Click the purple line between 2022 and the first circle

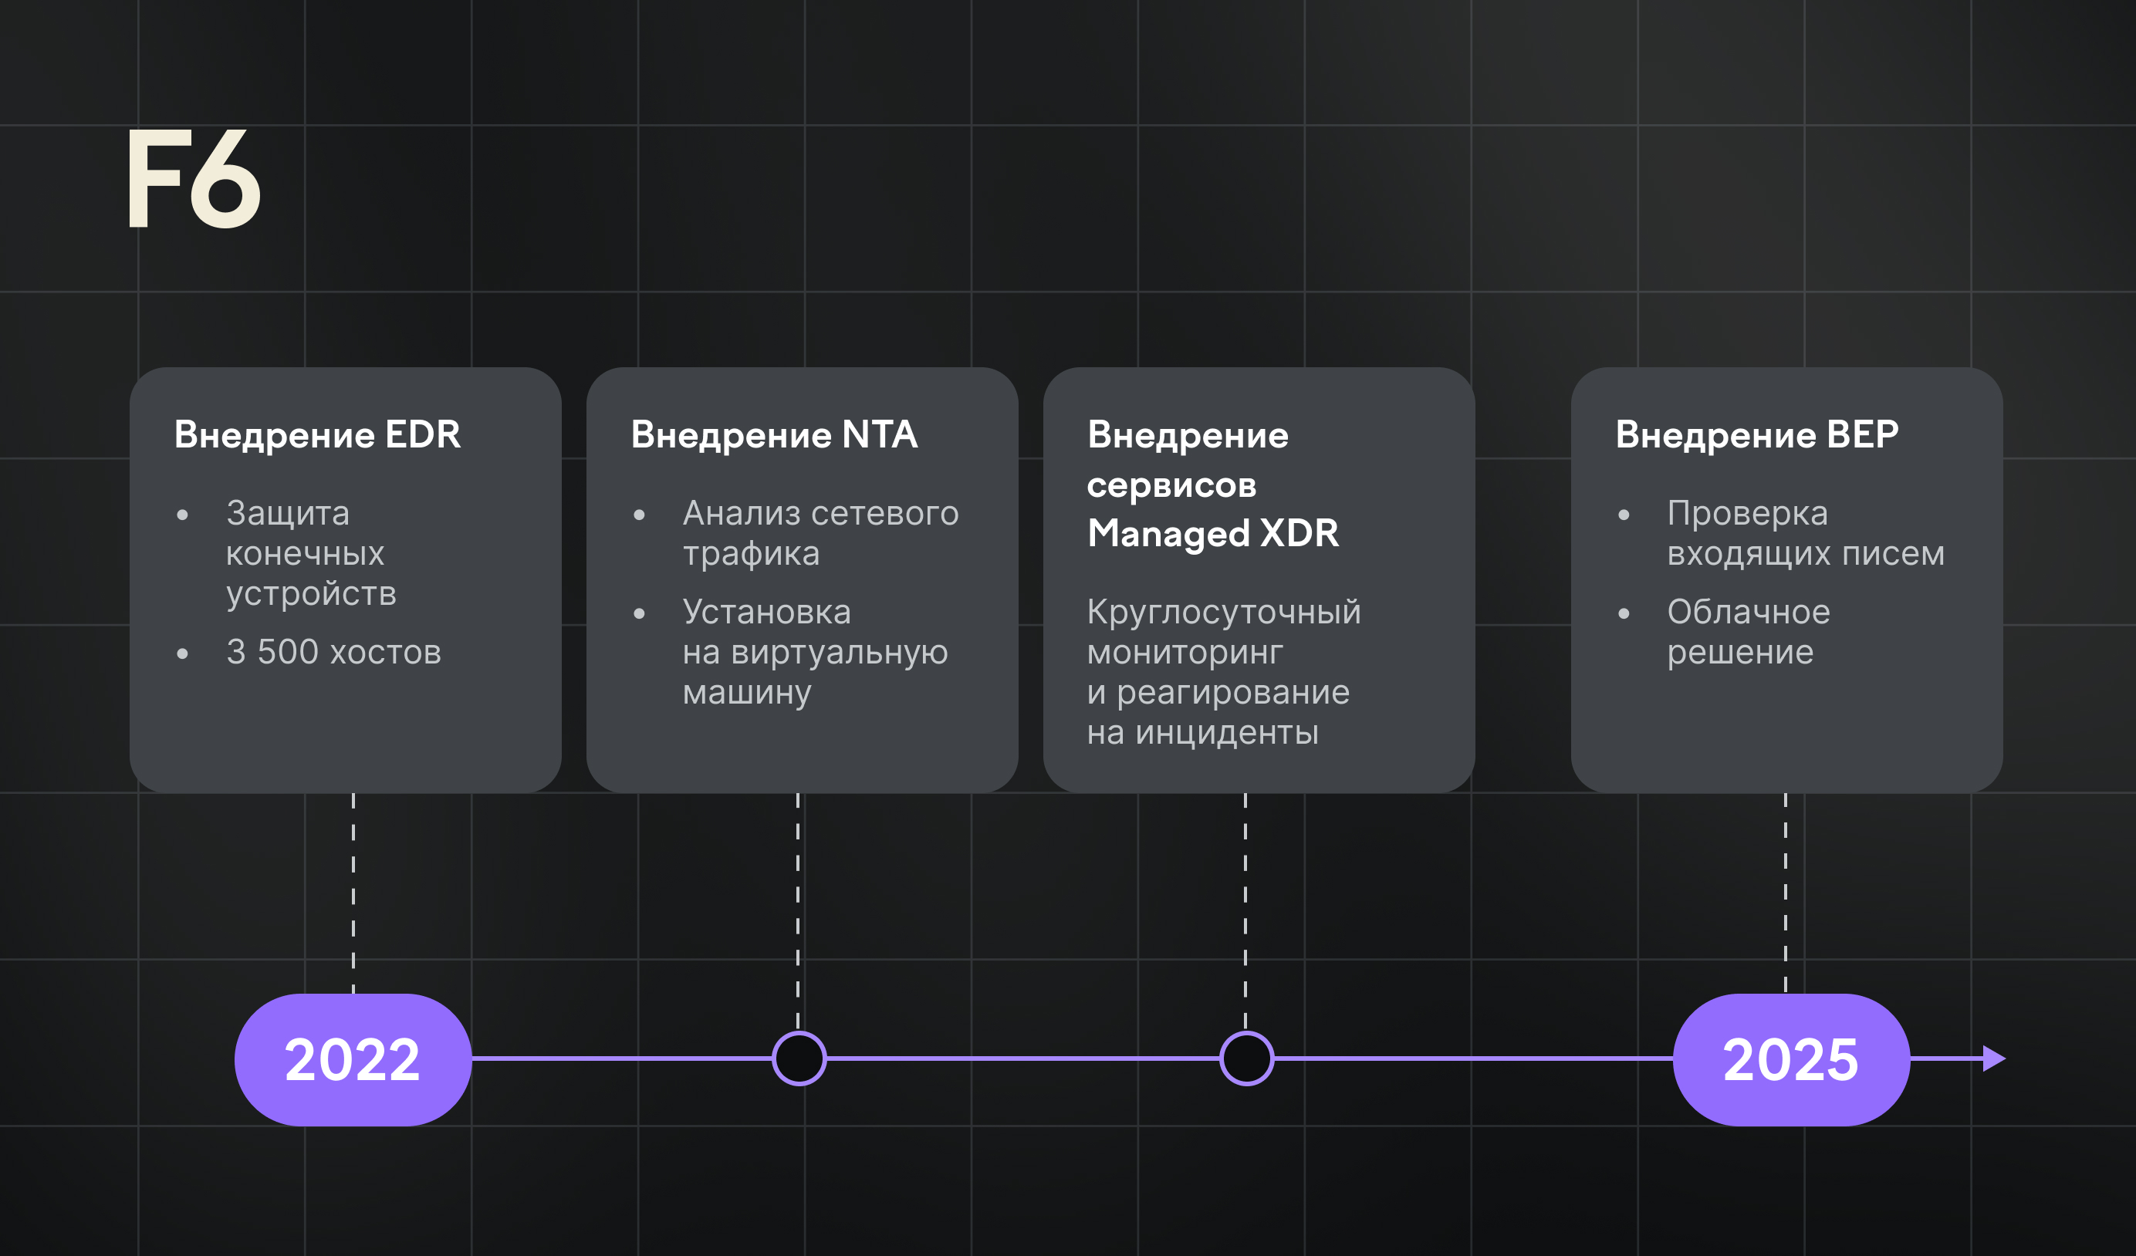pyautogui.click(x=620, y=1058)
